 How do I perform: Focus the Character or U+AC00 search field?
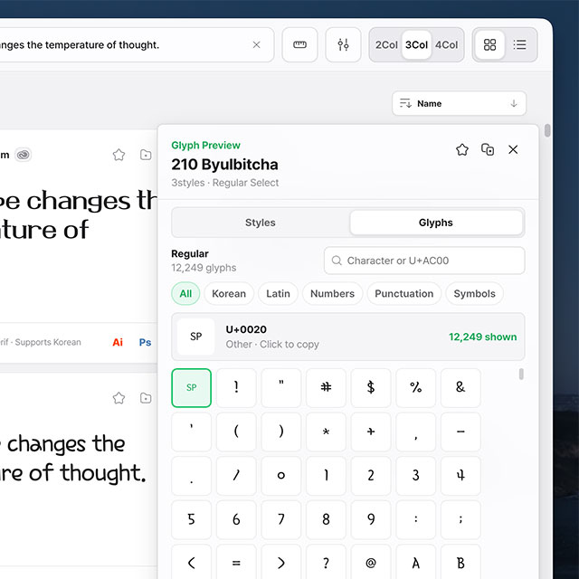424,261
